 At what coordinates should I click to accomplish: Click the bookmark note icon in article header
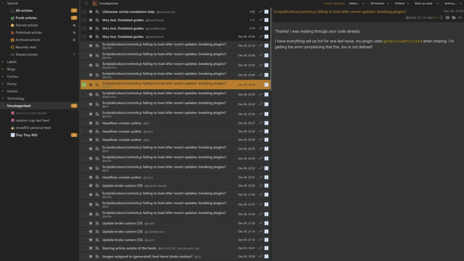(441, 18)
